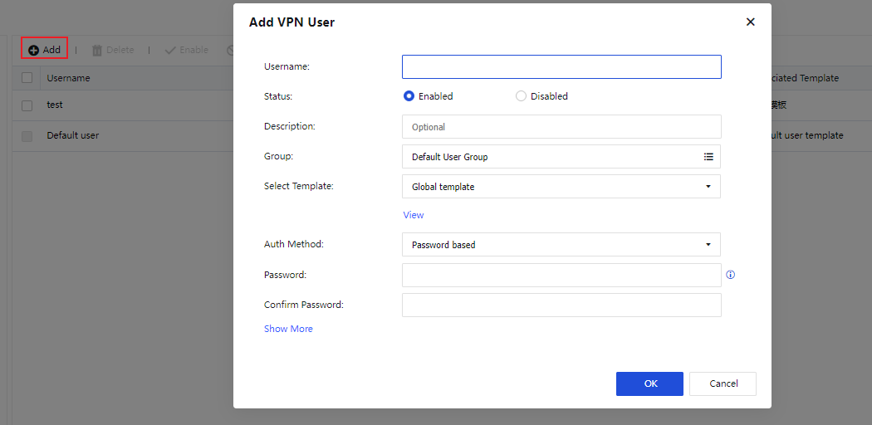Select the Disabled status radio button
872x425 pixels.
coord(522,96)
